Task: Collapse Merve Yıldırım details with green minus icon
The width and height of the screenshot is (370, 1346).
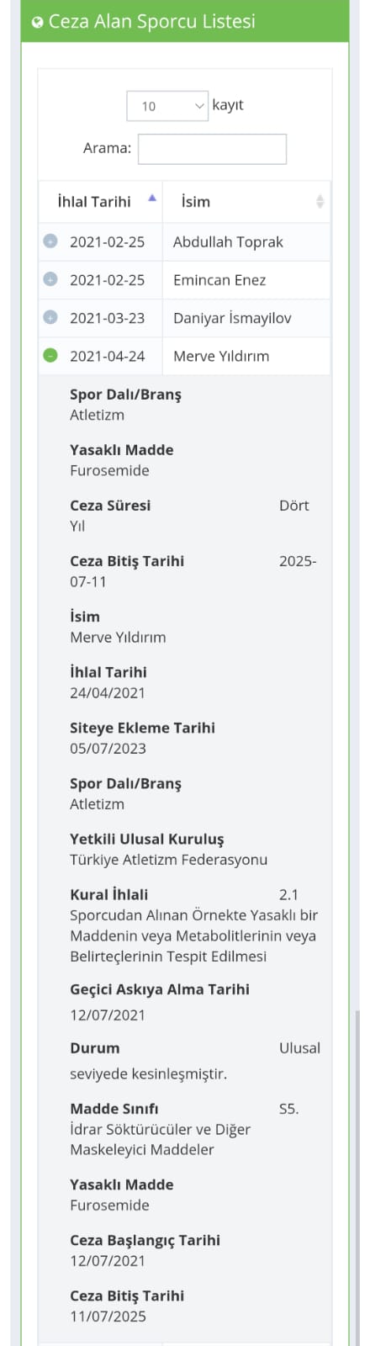Action: pos(50,356)
